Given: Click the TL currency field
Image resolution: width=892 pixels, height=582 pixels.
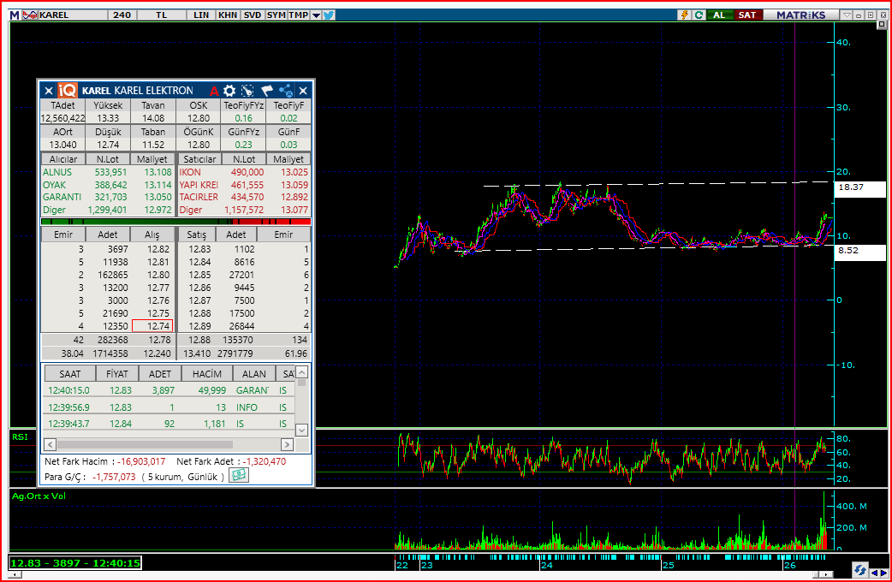Looking at the screenshot, I should [162, 15].
